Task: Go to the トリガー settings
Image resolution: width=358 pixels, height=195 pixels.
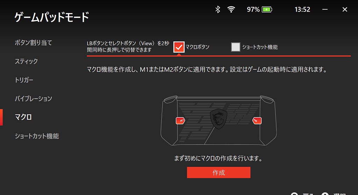Action: pyautogui.click(x=24, y=80)
